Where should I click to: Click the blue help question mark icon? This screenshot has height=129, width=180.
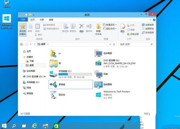point(154,20)
